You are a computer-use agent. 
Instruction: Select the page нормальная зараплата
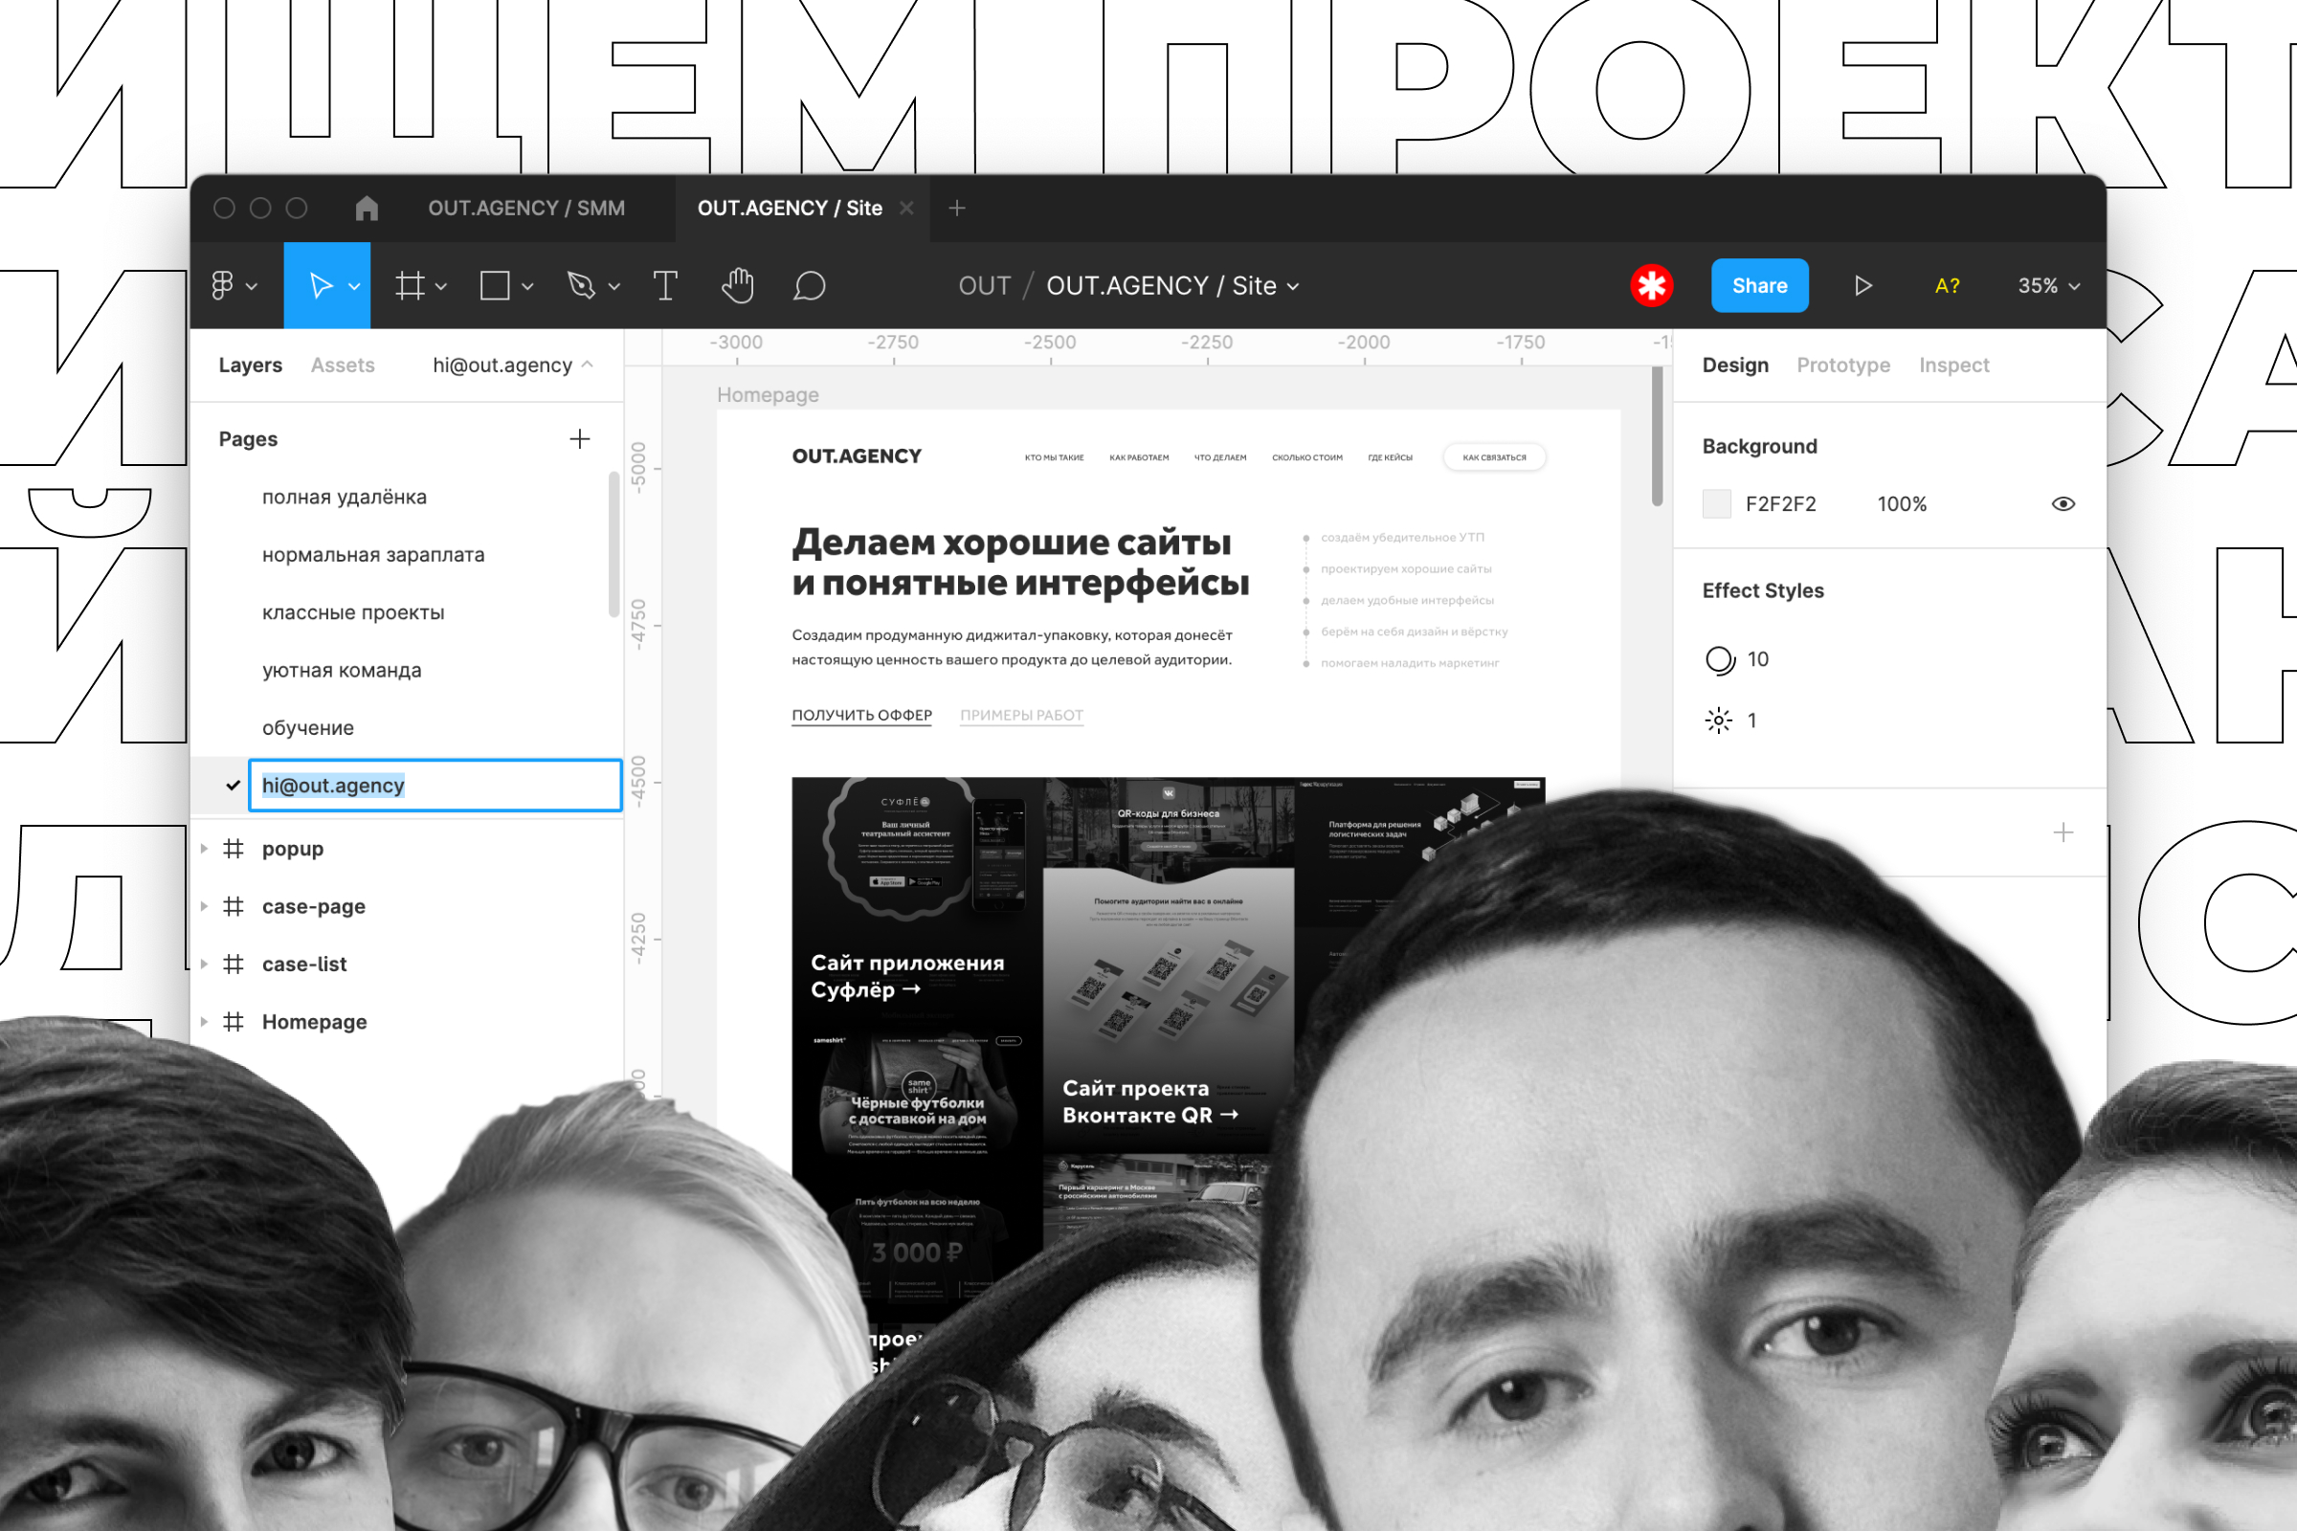[373, 555]
